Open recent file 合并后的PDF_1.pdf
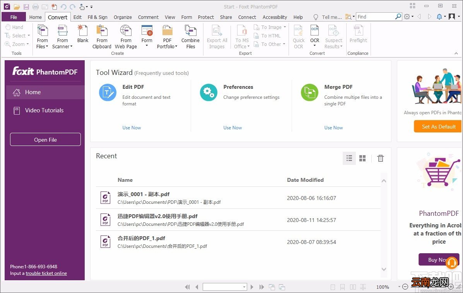 coord(238,242)
